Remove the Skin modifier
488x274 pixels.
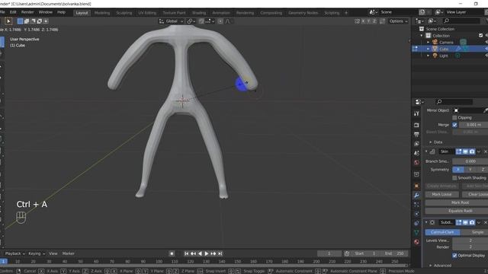pyautogui.click(x=485, y=151)
